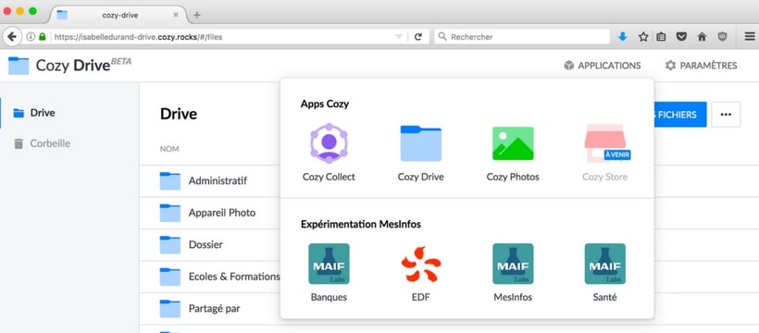This screenshot has width=759, height=333.
Task: Click the Partagé par folder icon
Action: point(170,308)
